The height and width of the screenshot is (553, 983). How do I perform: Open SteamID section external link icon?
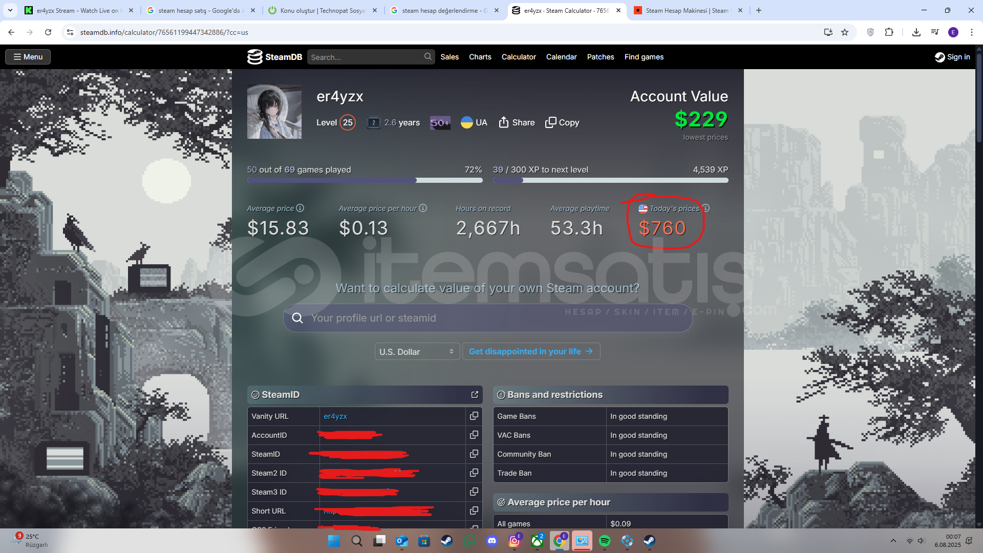tap(475, 394)
